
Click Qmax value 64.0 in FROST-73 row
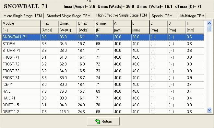coord(63,71)
